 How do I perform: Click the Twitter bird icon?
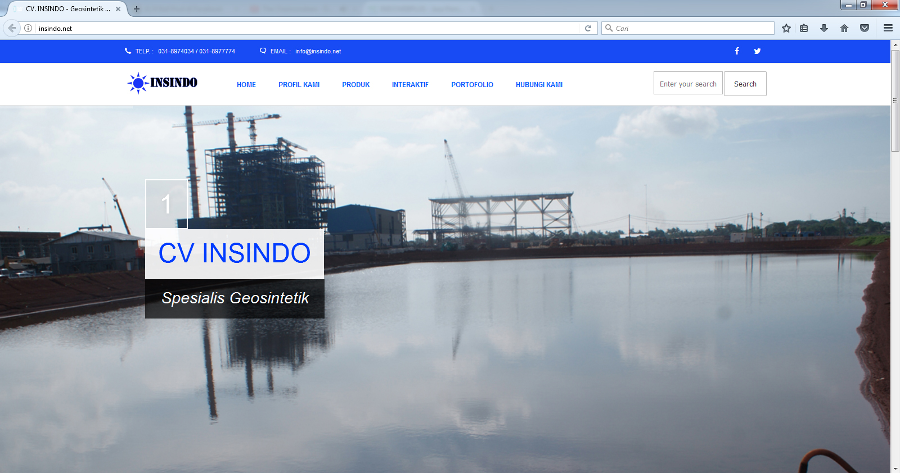pyautogui.click(x=757, y=51)
